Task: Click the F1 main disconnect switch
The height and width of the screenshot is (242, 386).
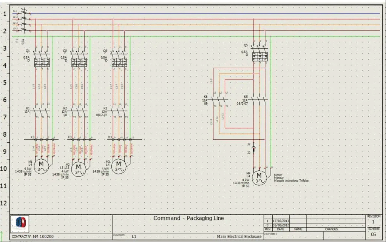Action: (x=25, y=21)
